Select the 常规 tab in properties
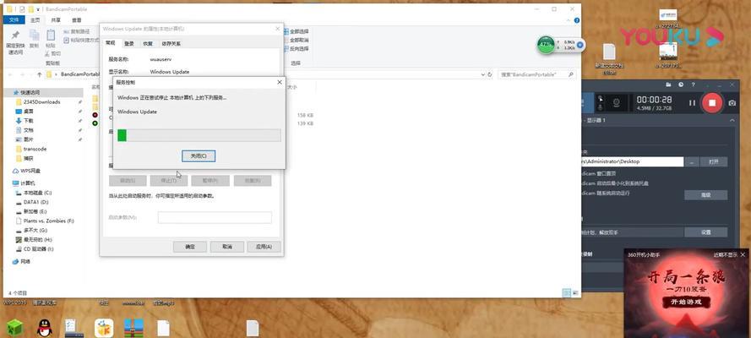Screen dimensions: 751x338 point(111,43)
